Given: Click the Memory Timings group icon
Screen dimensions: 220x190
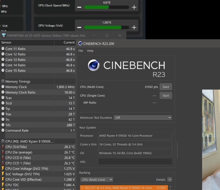Looking at the screenshot, I should (x=3, y=81).
